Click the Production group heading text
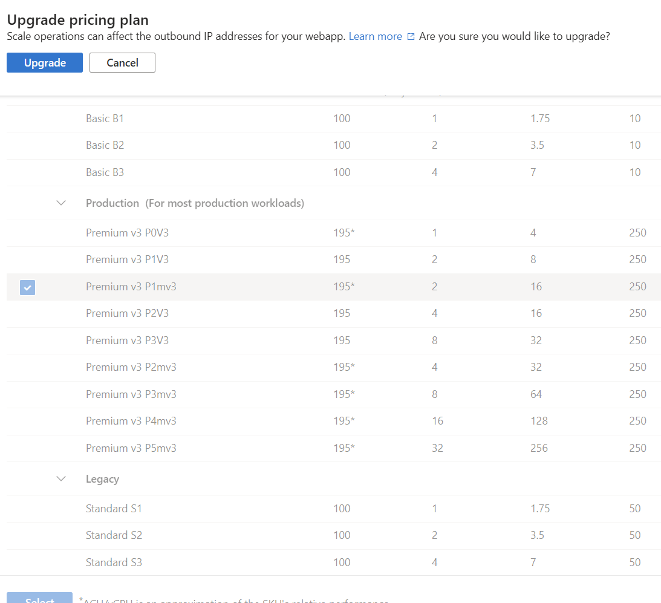This screenshot has width=661, height=603. point(195,203)
